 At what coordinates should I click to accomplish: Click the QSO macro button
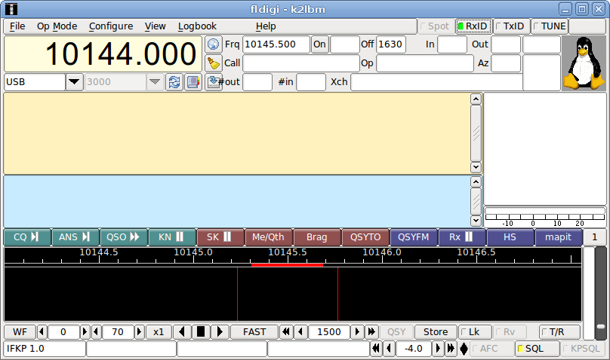click(x=124, y=237)
